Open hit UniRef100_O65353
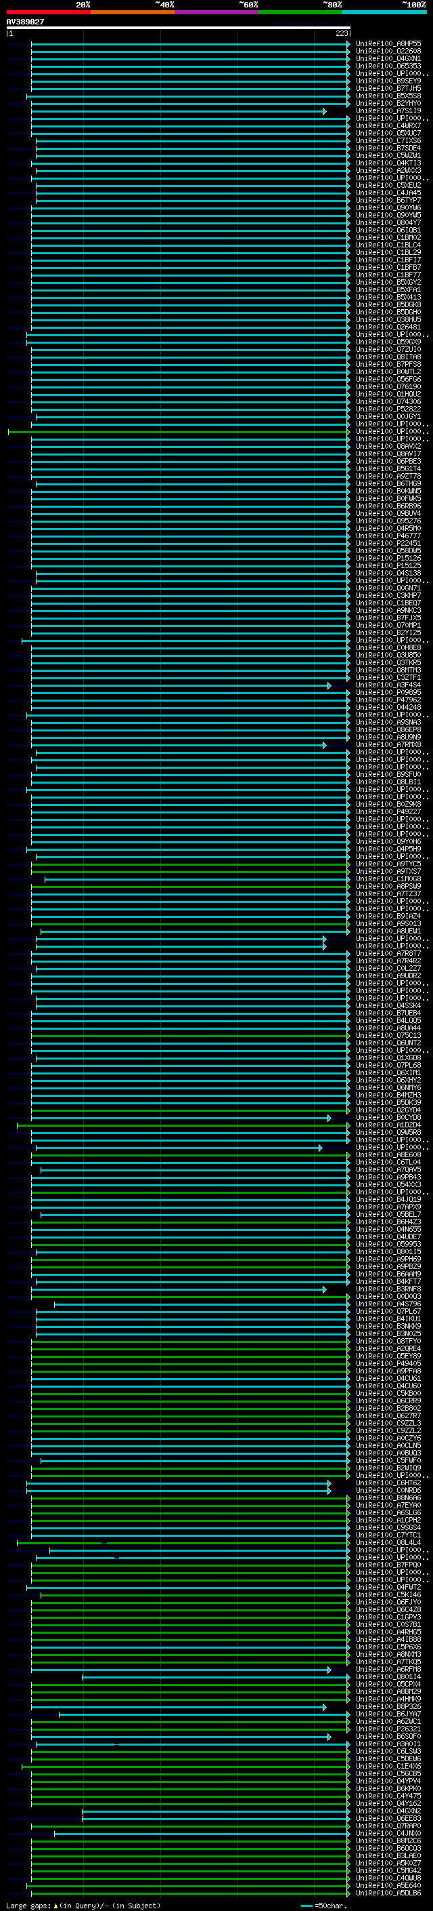433x1911 pixels. point(388,66)
